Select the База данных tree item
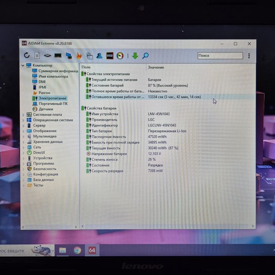Viewport: 275px width, 275px height. [x=40, y=180]
